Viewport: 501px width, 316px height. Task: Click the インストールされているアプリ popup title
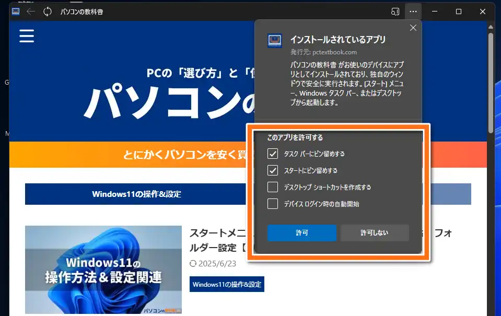click(337, 40)
